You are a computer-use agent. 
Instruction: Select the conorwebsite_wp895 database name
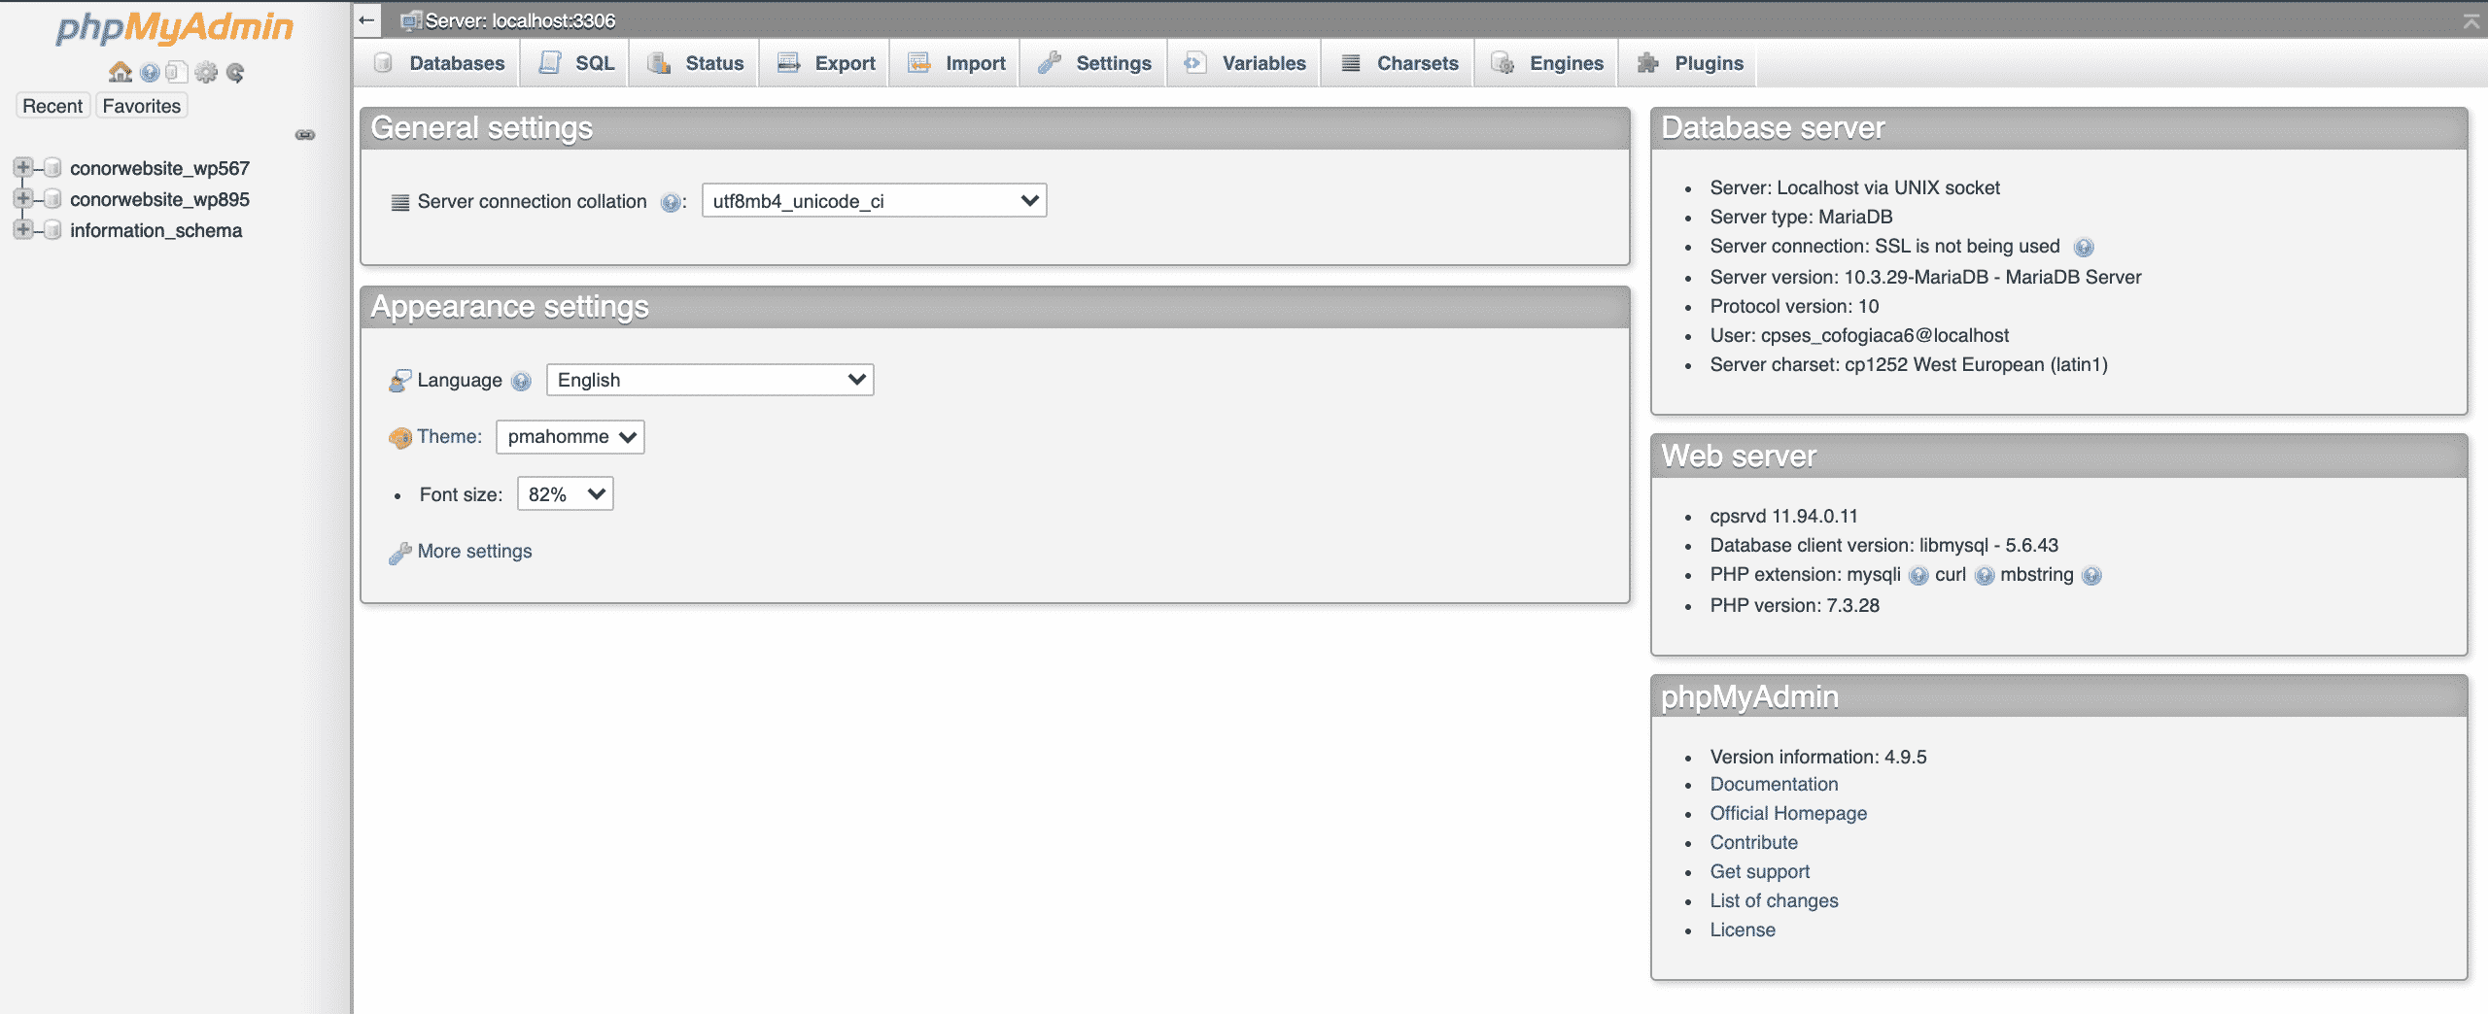159,199
